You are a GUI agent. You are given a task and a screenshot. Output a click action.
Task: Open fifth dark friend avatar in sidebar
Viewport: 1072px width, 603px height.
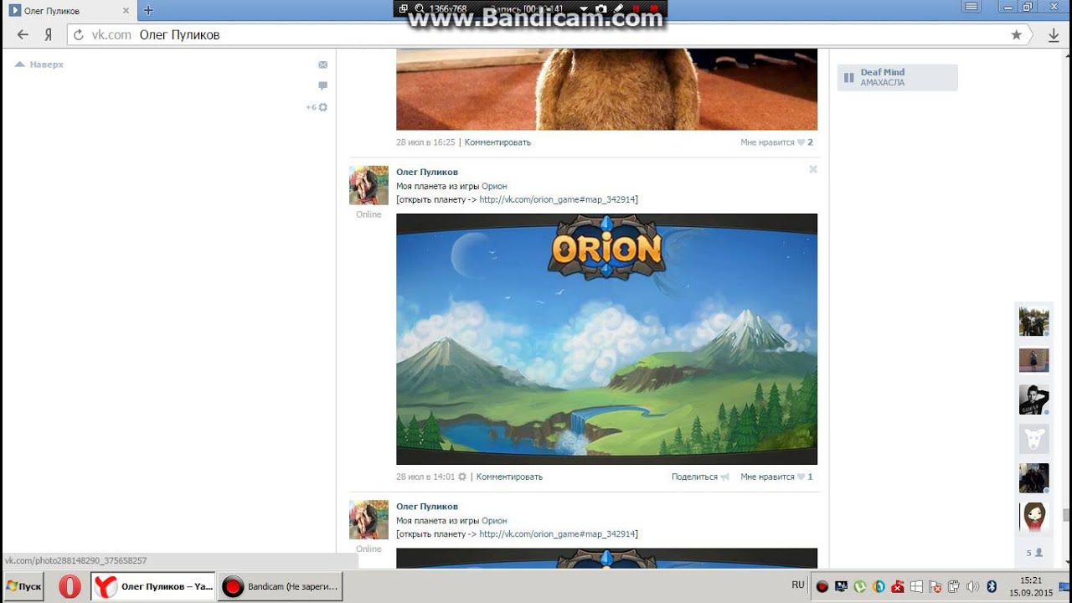click(x=1033, y=478)
